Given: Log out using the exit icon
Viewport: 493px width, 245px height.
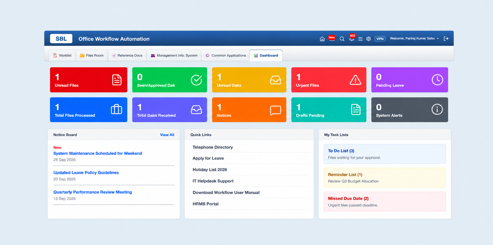Looking at the screenshot, I should coord(446,38).
